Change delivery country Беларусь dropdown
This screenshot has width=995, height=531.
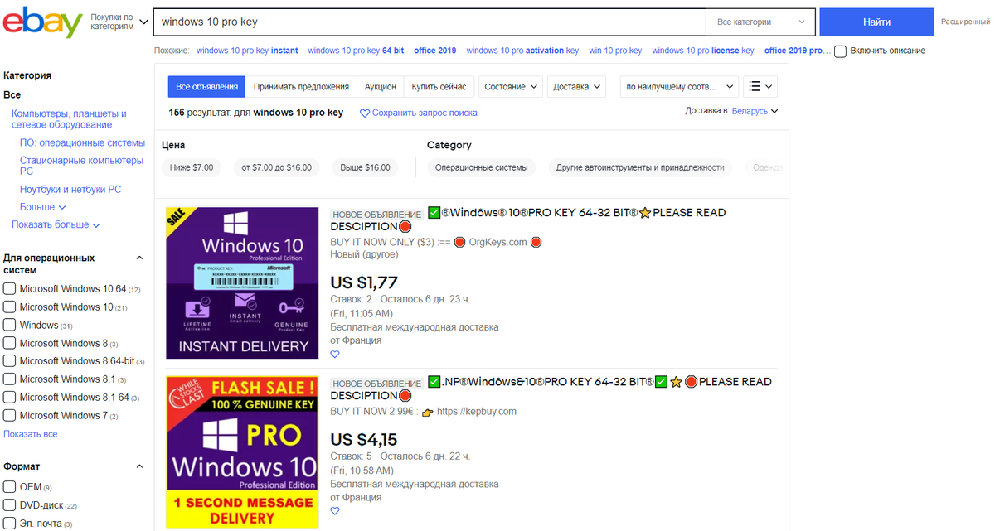click(755, 111)
